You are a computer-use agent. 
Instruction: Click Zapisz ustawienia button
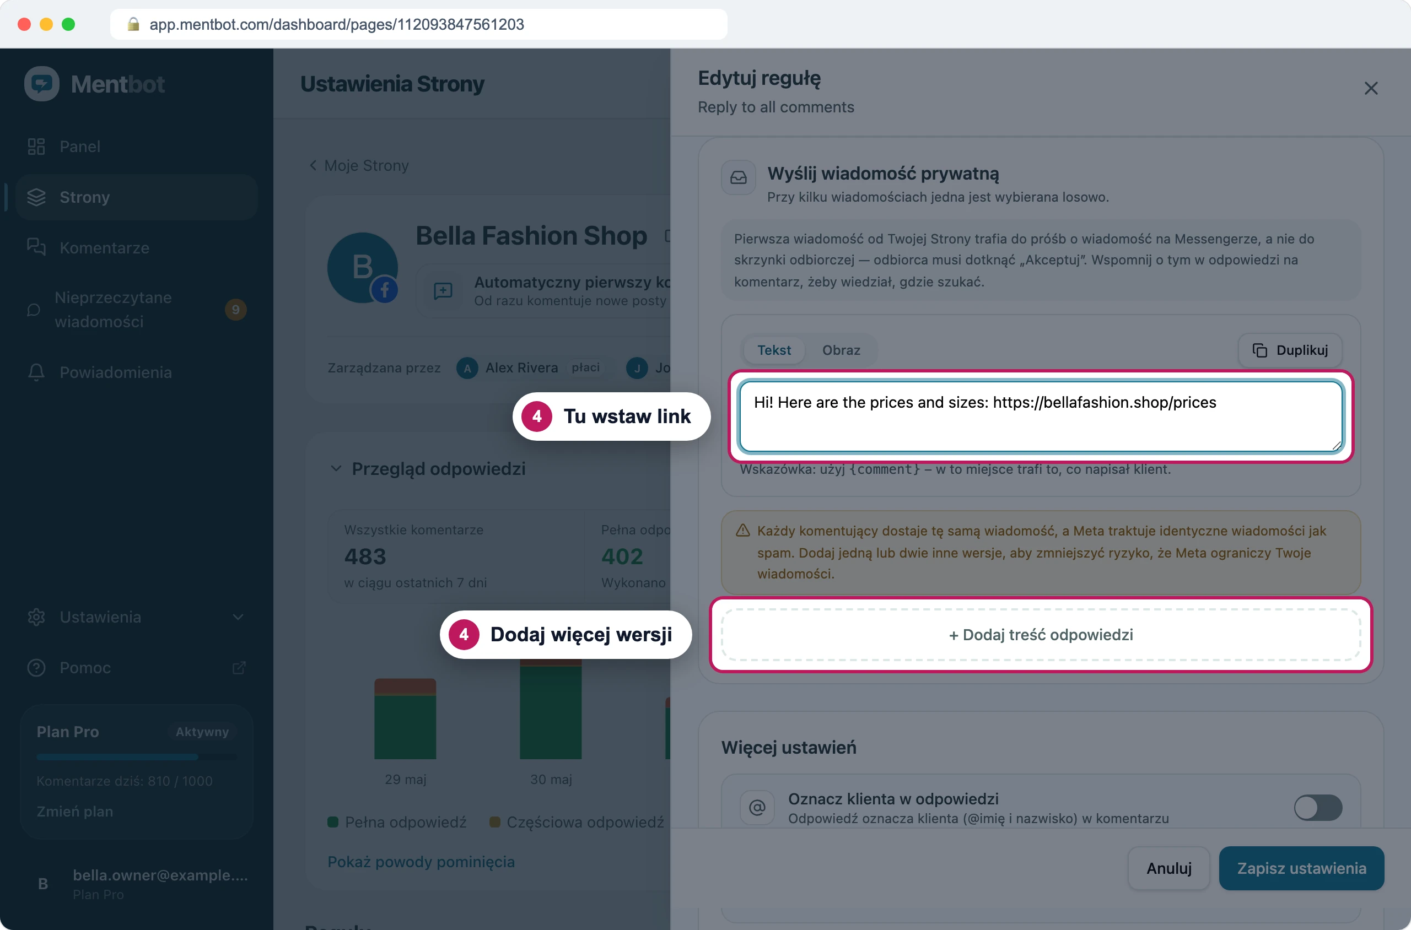pos(1301,868)
